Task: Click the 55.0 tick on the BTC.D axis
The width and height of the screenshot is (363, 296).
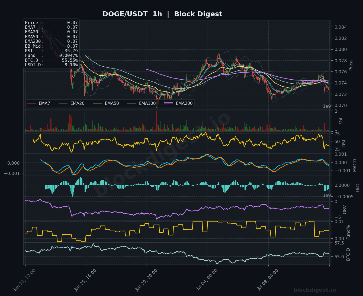Action: [339, 256]
